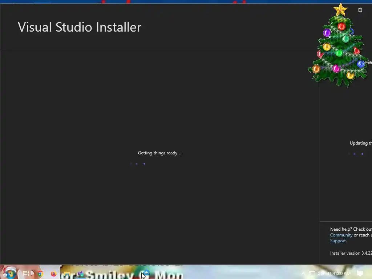This screenshot has height=279, width=372.
Task: Click the 'Getting things ready ...' text
Action: coord(160,153)
